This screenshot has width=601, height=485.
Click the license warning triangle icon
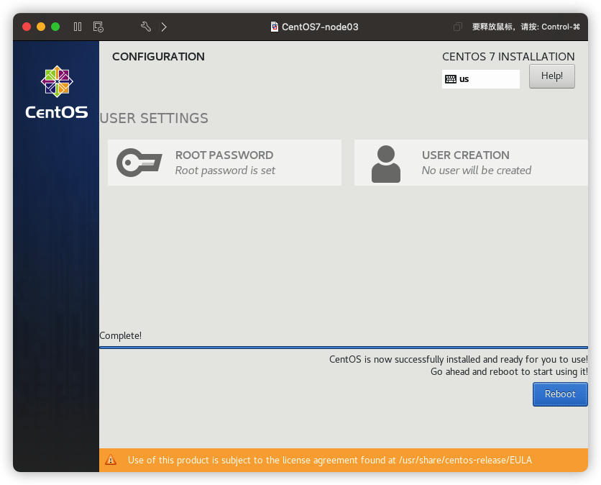coord(111,460)
